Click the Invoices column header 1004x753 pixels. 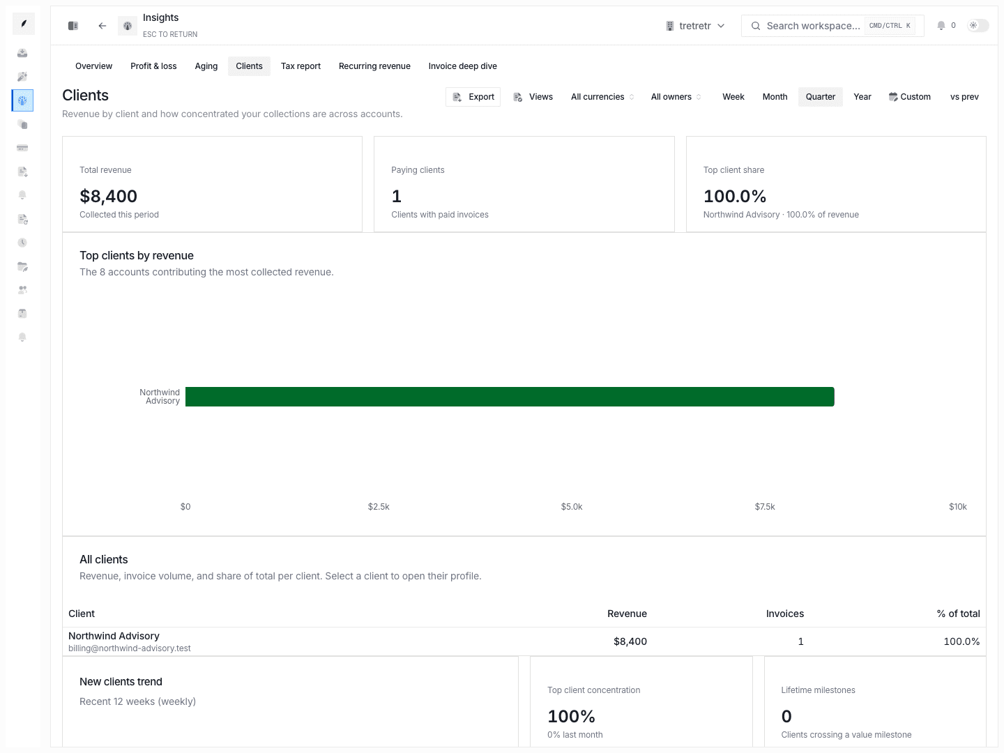[x=785, y=614]
